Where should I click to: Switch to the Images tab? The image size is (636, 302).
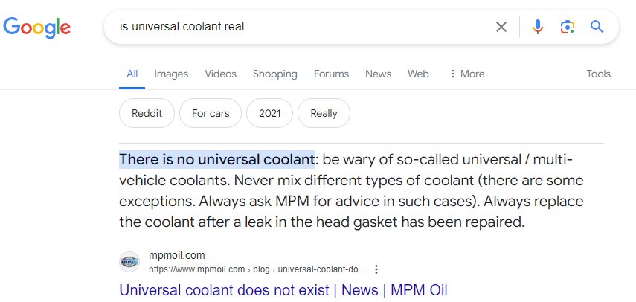click(171, 74)
